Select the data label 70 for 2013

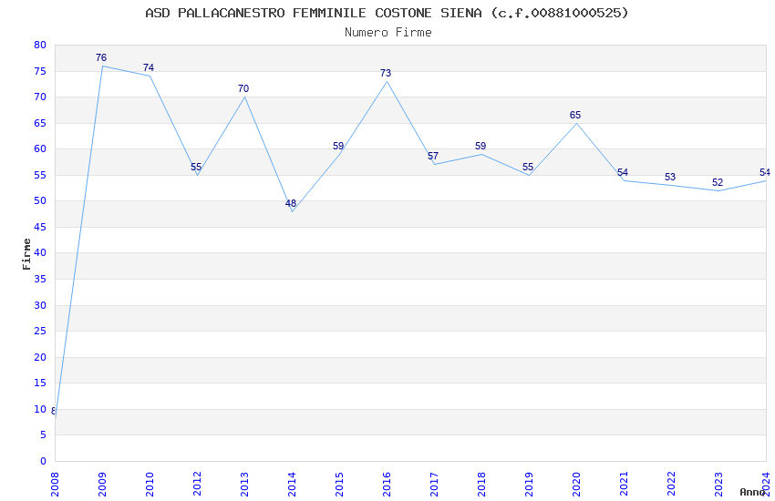tap(243, 89)
